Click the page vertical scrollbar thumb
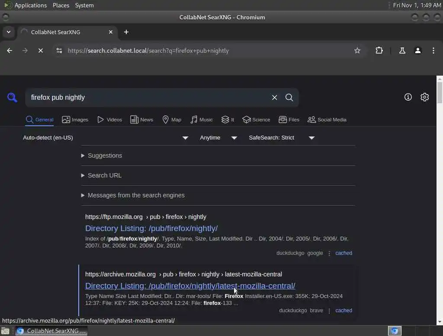The width and height of the screenshot is (443, 336). coord(440,92)
